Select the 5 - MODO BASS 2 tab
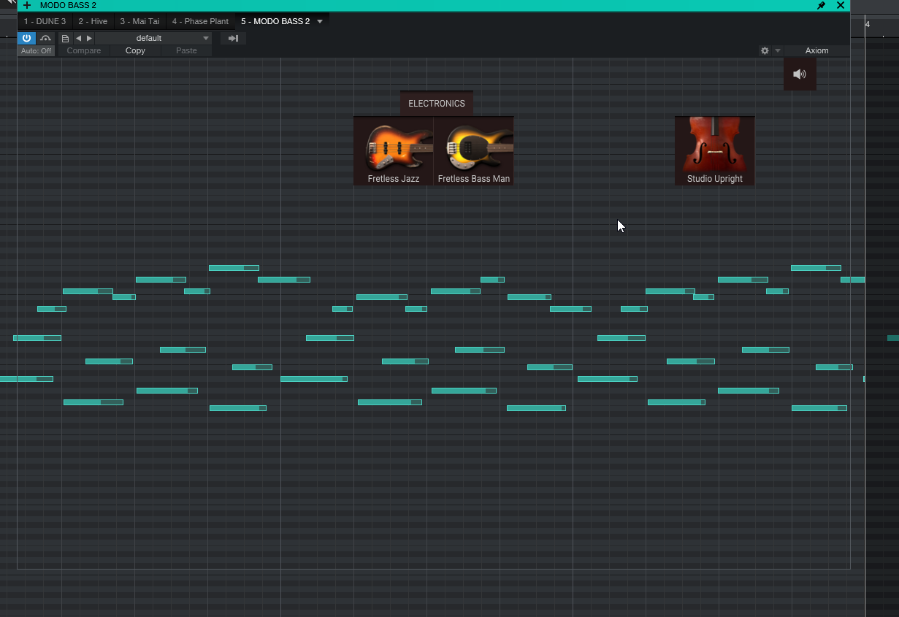The height and width of the screenshot is (617, 899). click(x=275, y=21)
